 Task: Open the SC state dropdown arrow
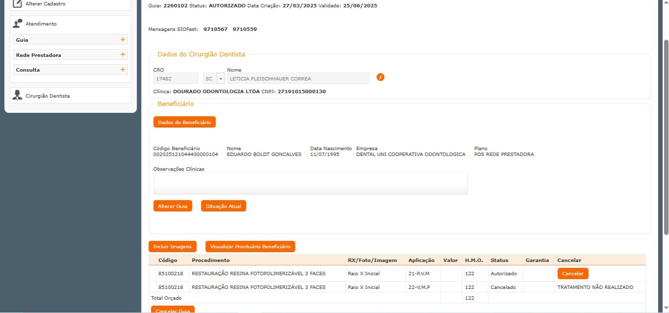[x=221, y=78]
